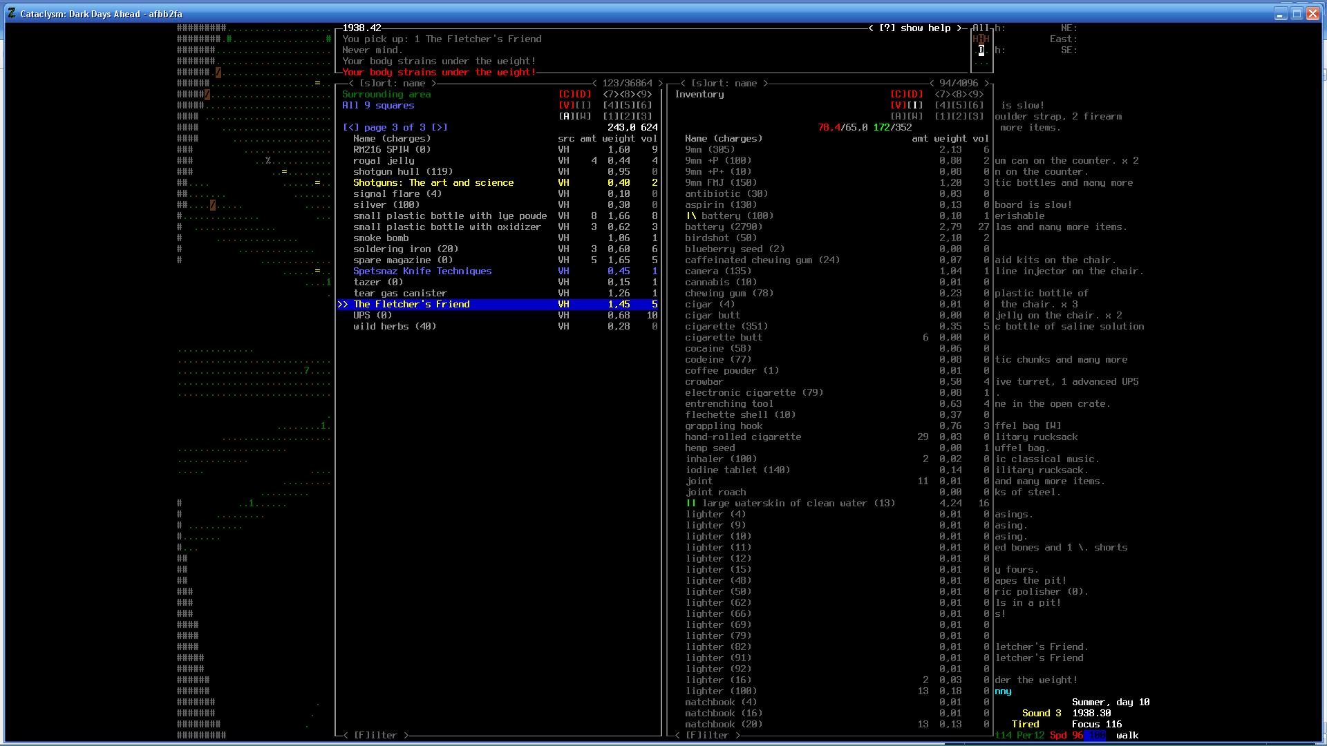Toggle the [I] inventory selector in Inventory pane

tap(915, 106)
